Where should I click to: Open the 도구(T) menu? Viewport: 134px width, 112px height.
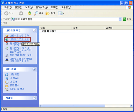click(54, 8)
